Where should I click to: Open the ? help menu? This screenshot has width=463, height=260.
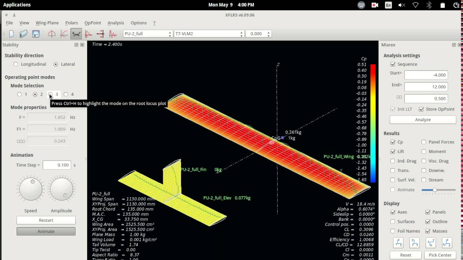(154, 23)
